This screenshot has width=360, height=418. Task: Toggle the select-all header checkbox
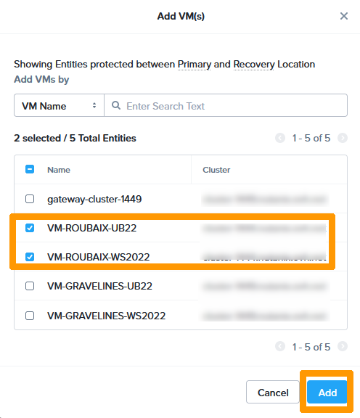pos(30,169)
